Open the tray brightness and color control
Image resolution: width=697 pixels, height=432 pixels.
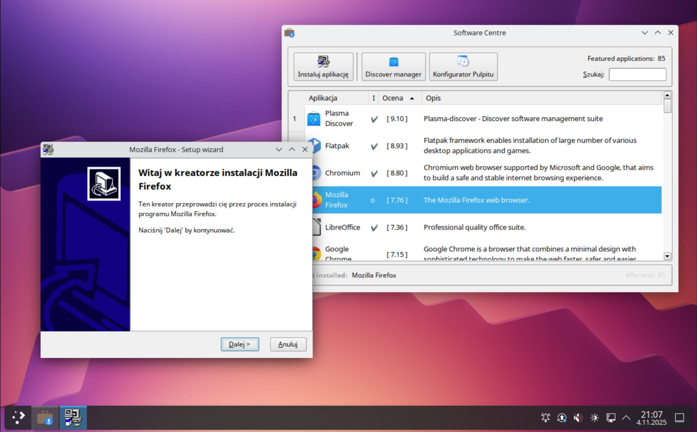click(595, 418)
